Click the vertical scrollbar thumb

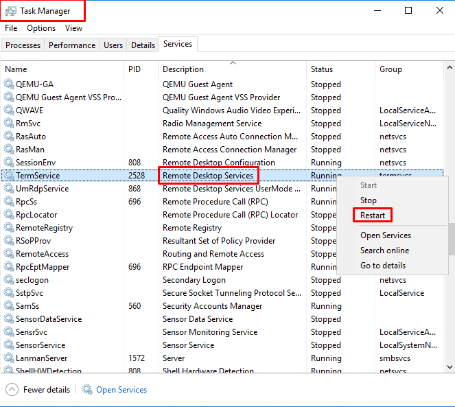[x=452, y=239]
